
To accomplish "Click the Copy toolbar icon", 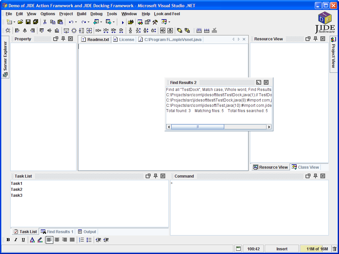I will click(53, 22).
